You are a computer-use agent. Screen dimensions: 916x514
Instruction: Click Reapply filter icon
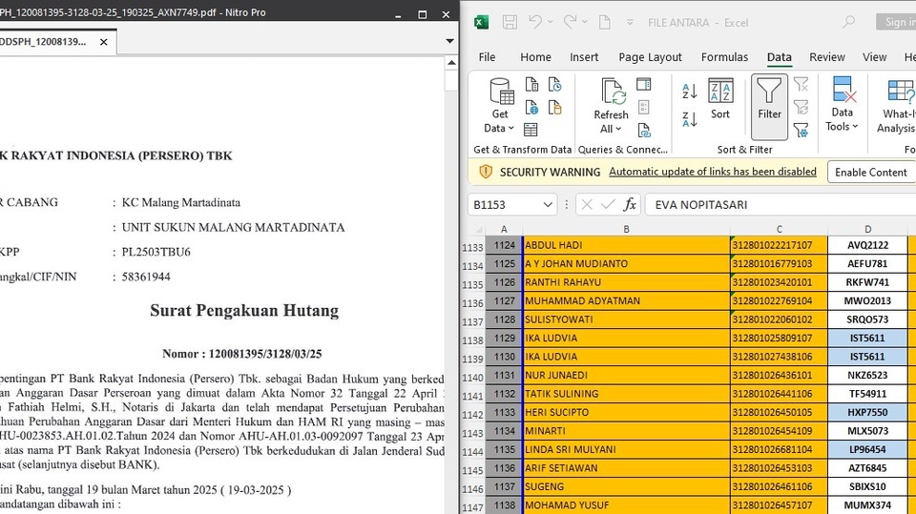801,108
